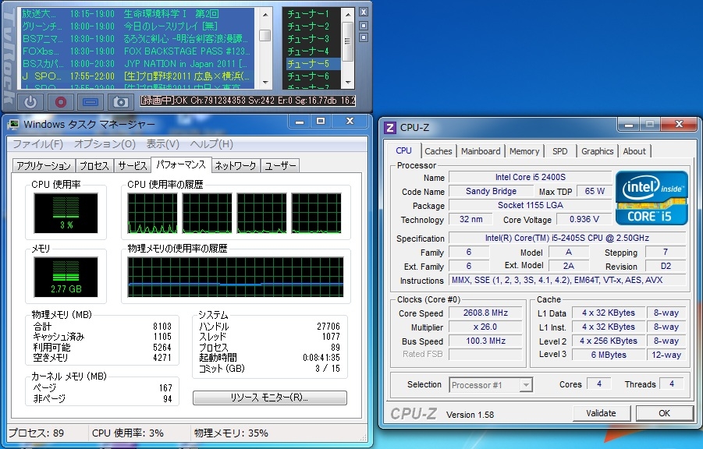The image size is (703, 449).
Task: Switch to the プロセス tab
Action: (94, 165)
